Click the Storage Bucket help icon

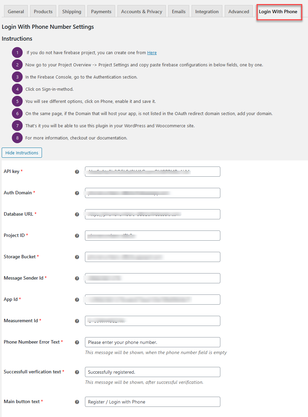click(77, 257)
